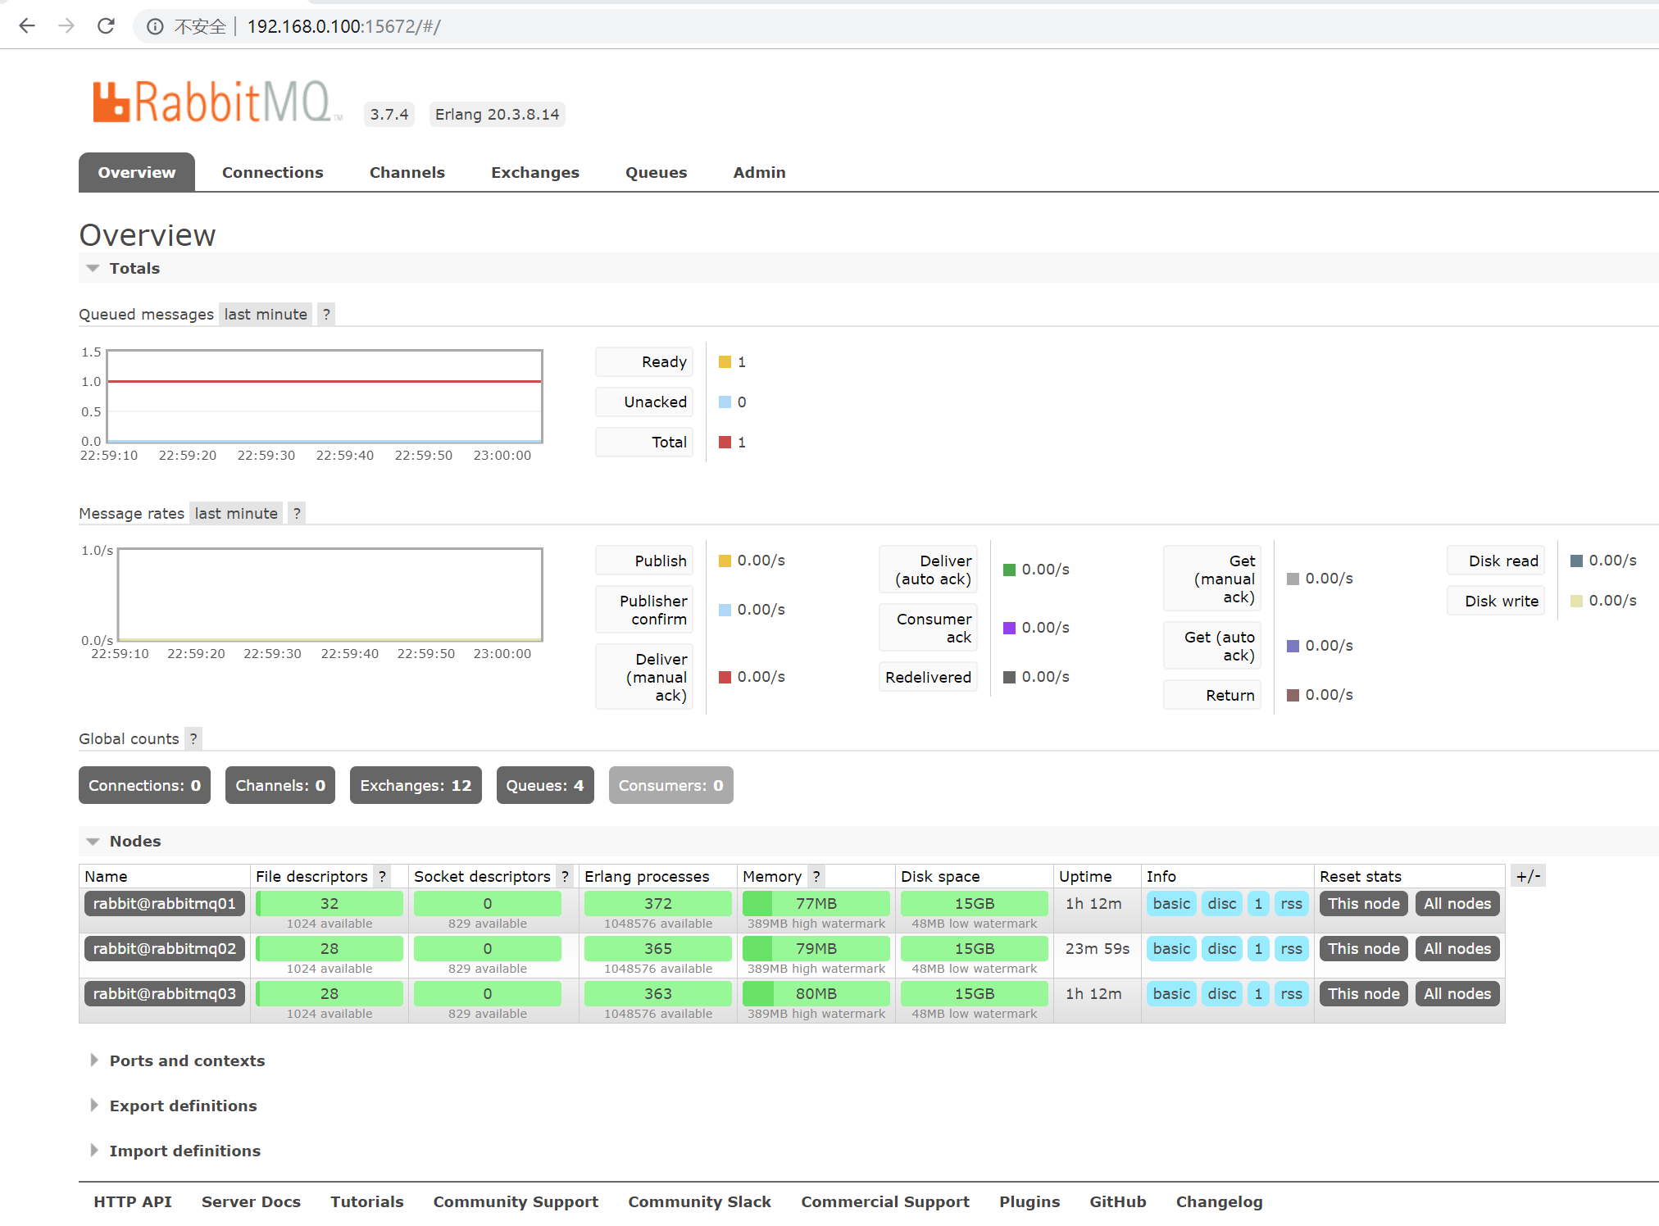The height and width of the screenshot is (1226, 1659).
Task: Click help icon beside Global counts
Action: [193, 738]
